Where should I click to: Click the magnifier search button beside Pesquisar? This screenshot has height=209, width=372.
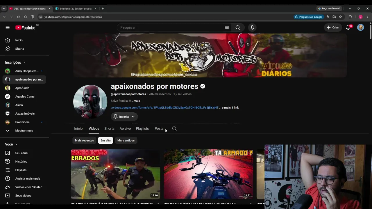pos(238,28)
